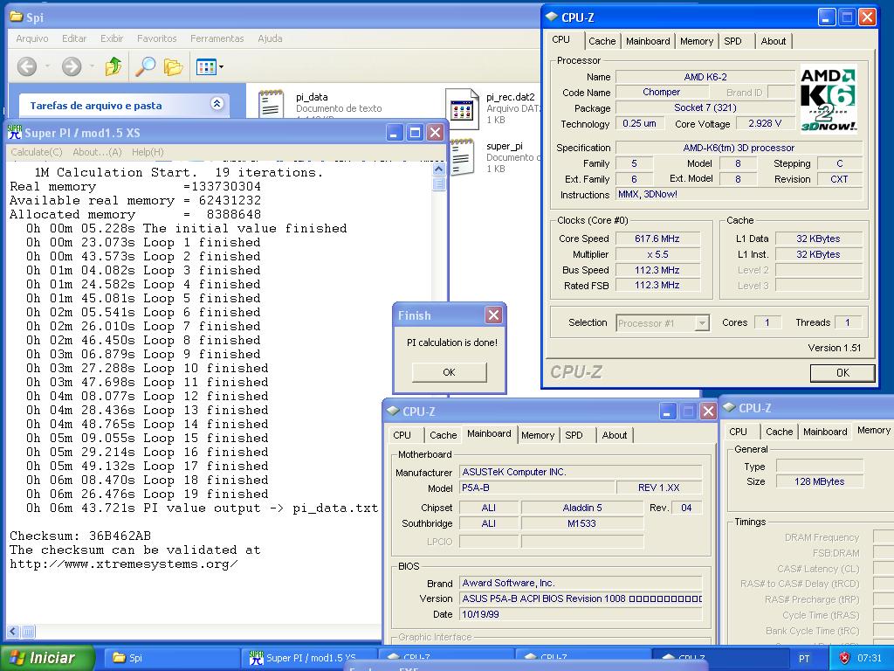
Task: Switch to Memory tab in top CPU-Z window
Action: point(696,41)
